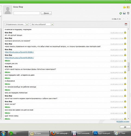
Task: Open the calendar date picker icon
Action: (x=126, y=24)
